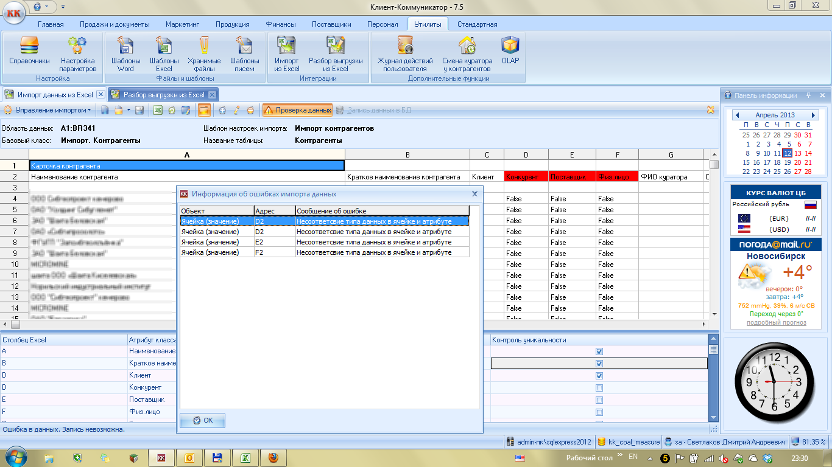Open the help question mark icon
This screenshot has width=832, height=467.
coord(38,7)
